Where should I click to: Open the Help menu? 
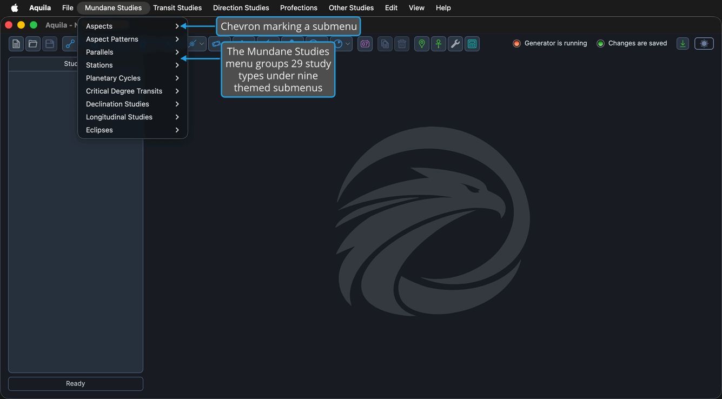coord(443,8)
